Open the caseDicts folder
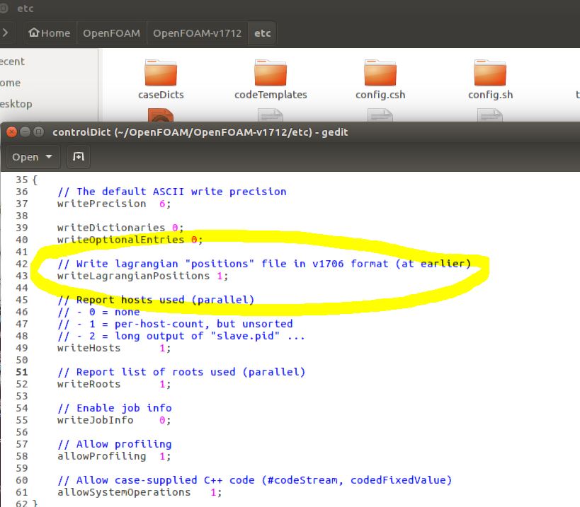This screenshot has width=580, height=507. click(x=161, y=74)
